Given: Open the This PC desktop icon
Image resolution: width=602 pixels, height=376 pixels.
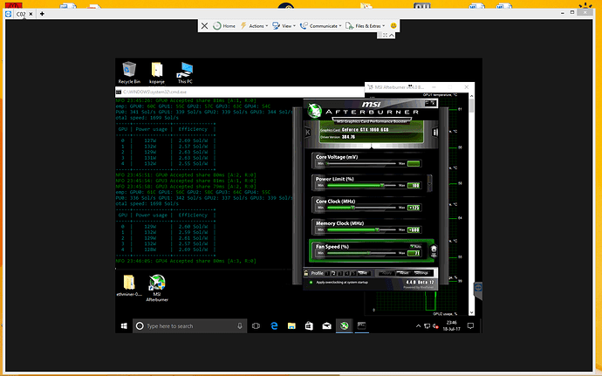Looking at the screenshot, I should (x=185, y=71).
